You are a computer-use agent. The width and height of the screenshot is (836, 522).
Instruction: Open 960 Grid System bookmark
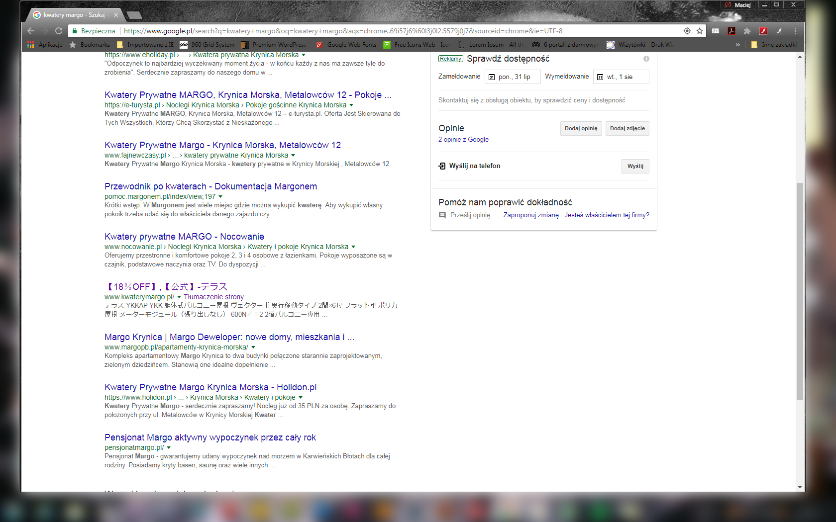click(207, 45)
